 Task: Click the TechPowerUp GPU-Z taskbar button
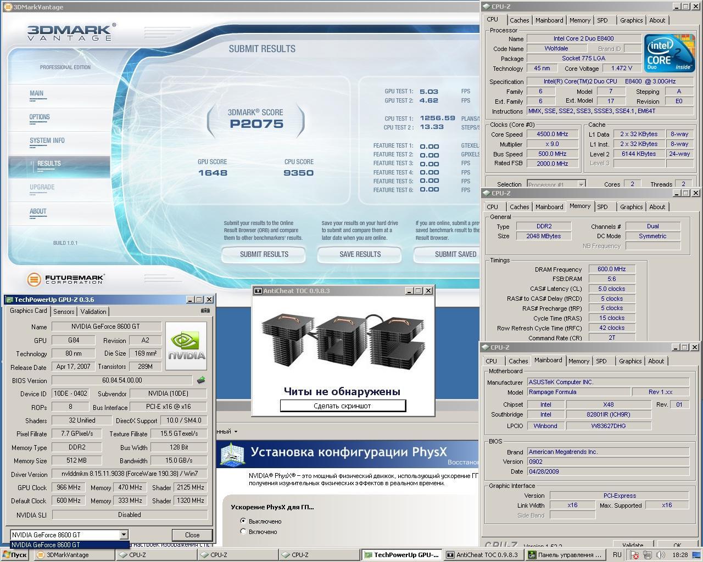point(401,555)
